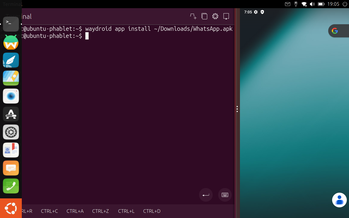Send CTRL+C shortcut
The height and width of the screenshot is (218, 349).
(49, 211)
